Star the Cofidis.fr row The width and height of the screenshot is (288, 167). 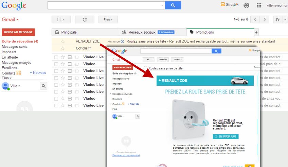(63, 48)
